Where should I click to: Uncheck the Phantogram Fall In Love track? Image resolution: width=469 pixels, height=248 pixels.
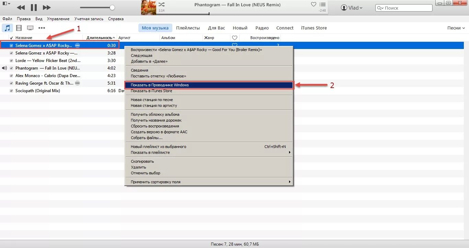click(x=11, y=68)
